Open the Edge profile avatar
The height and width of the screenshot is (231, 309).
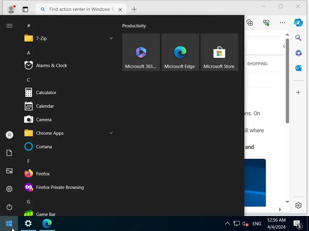coord(11,9)
